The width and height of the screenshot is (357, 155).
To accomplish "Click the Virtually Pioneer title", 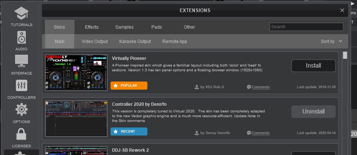I will (x=129, y=58).
